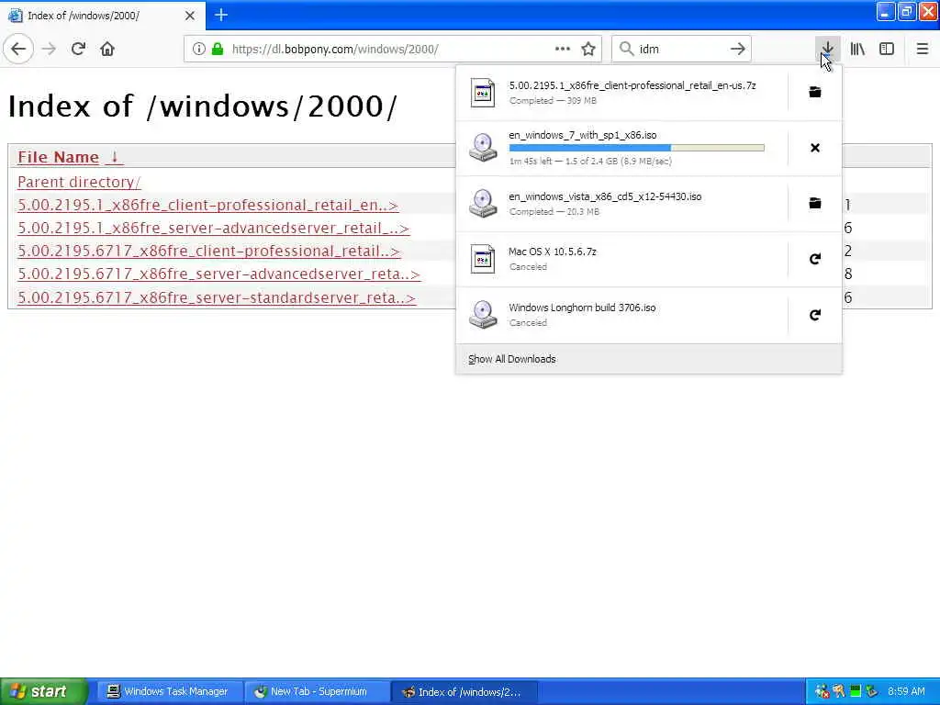The width and height of the screenshot is (940, 705).
Task: Download 5.00.2195.6717 client-professional retail link
Action: click(208, 252)
